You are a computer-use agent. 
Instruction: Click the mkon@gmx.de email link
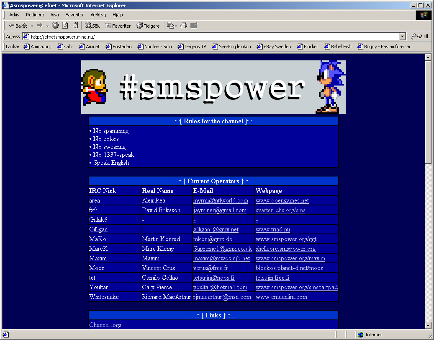click(x=213, y=239)
